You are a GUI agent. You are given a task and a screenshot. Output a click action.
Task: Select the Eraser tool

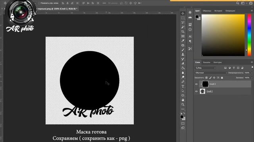(x=183, y=64)
